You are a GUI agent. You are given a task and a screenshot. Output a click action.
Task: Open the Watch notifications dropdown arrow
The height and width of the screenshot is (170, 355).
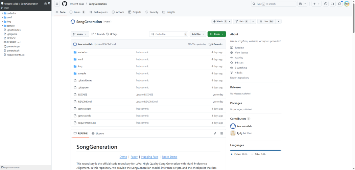point(230,21)
